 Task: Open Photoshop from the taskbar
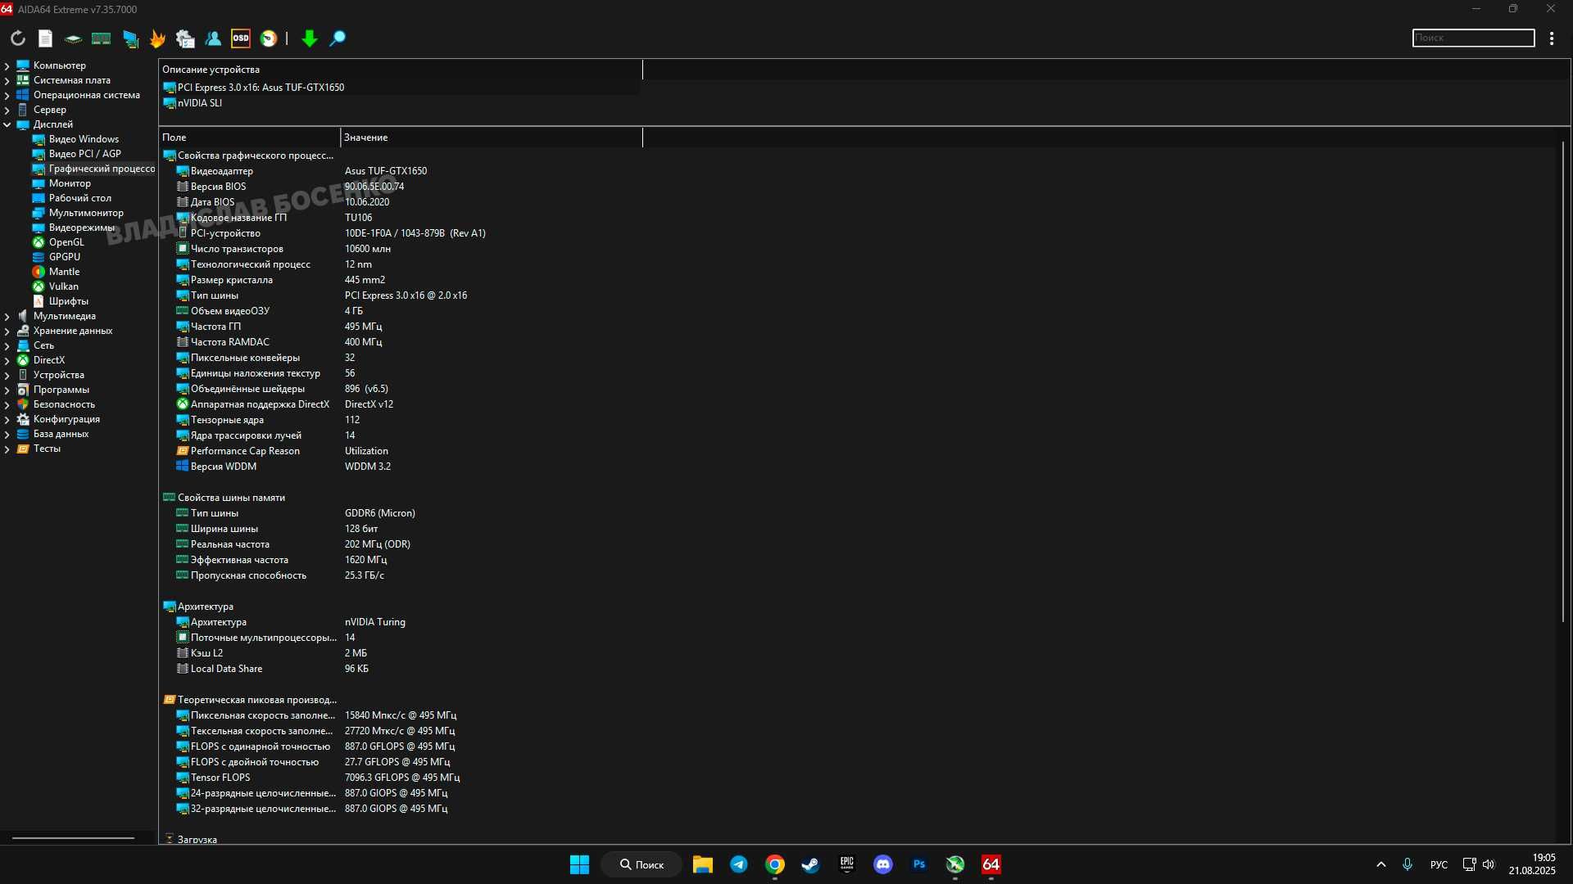(x=919, y=864)
